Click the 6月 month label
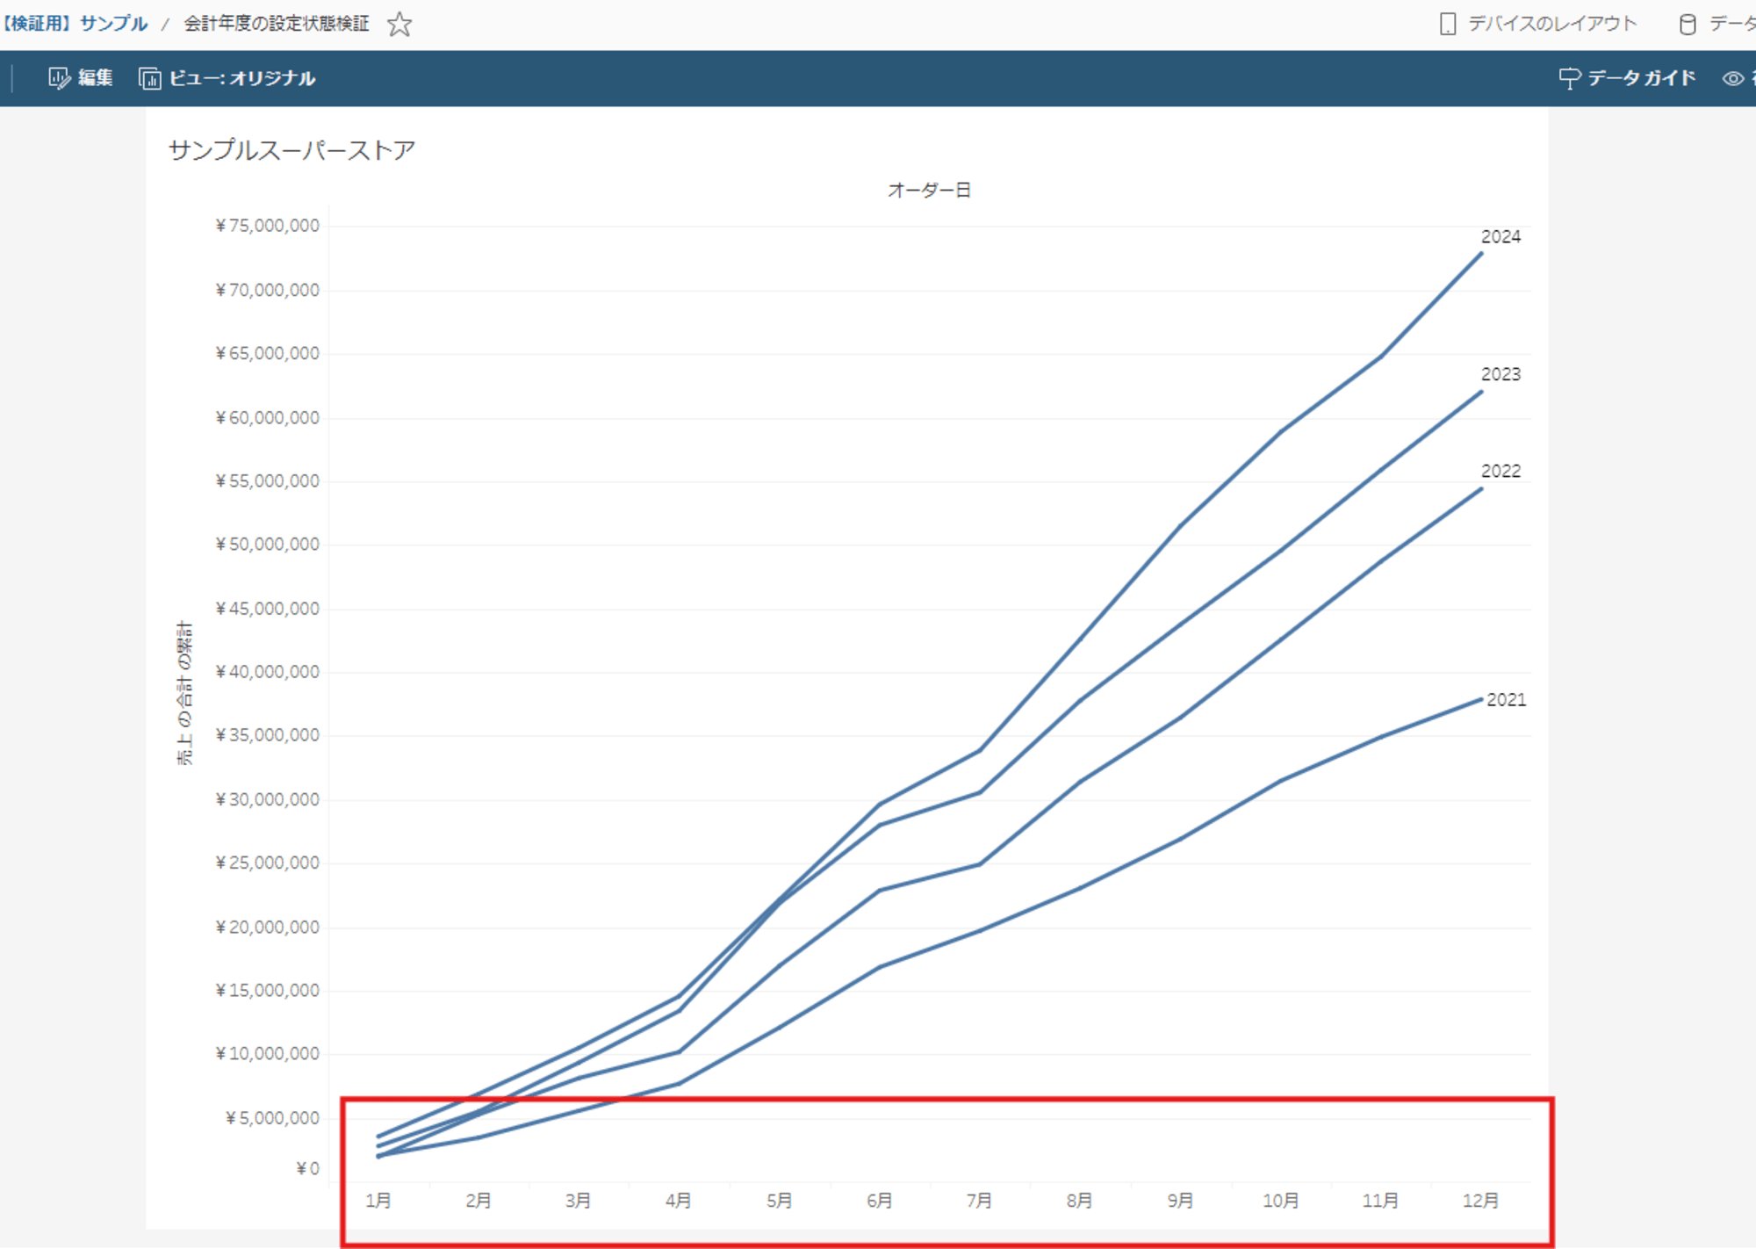Viewport: 1756px width, 1249px height. point(880,1201)
